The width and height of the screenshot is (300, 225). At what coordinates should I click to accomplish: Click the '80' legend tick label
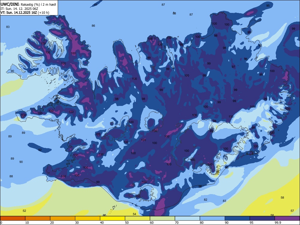(x=202, y=223)
